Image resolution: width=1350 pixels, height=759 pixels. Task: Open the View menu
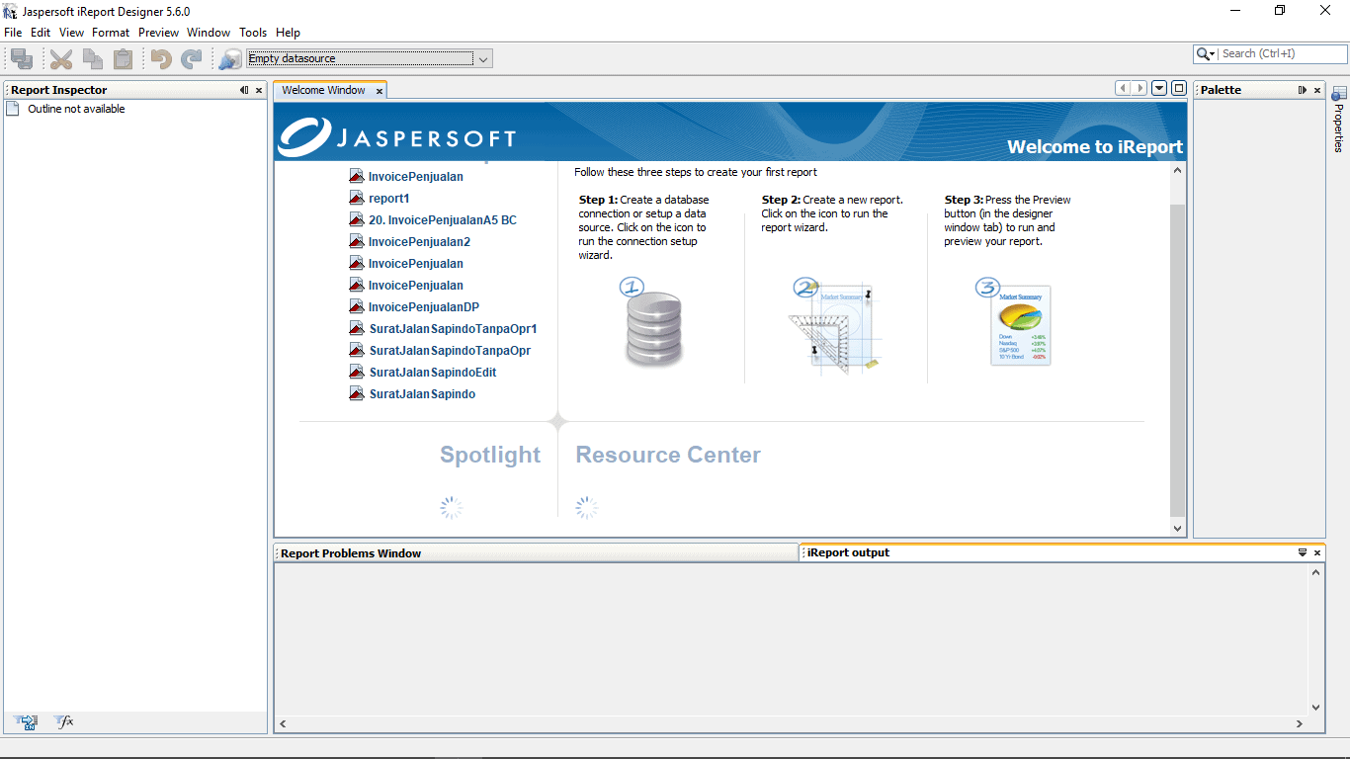[71, 33]
